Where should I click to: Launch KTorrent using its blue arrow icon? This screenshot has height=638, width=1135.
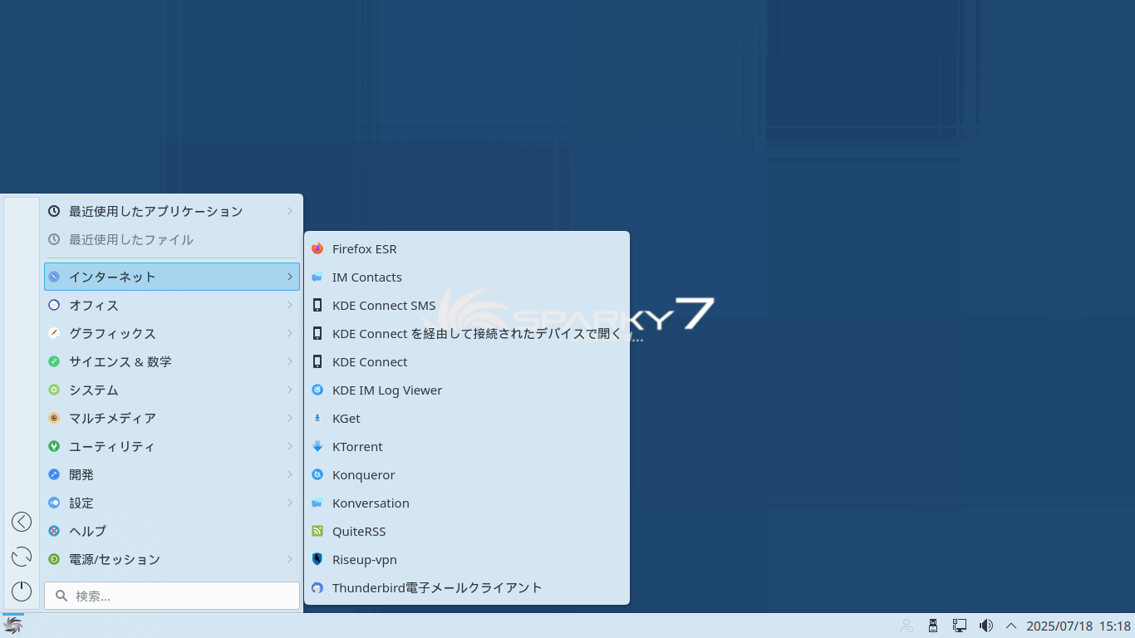pos(317,447)
